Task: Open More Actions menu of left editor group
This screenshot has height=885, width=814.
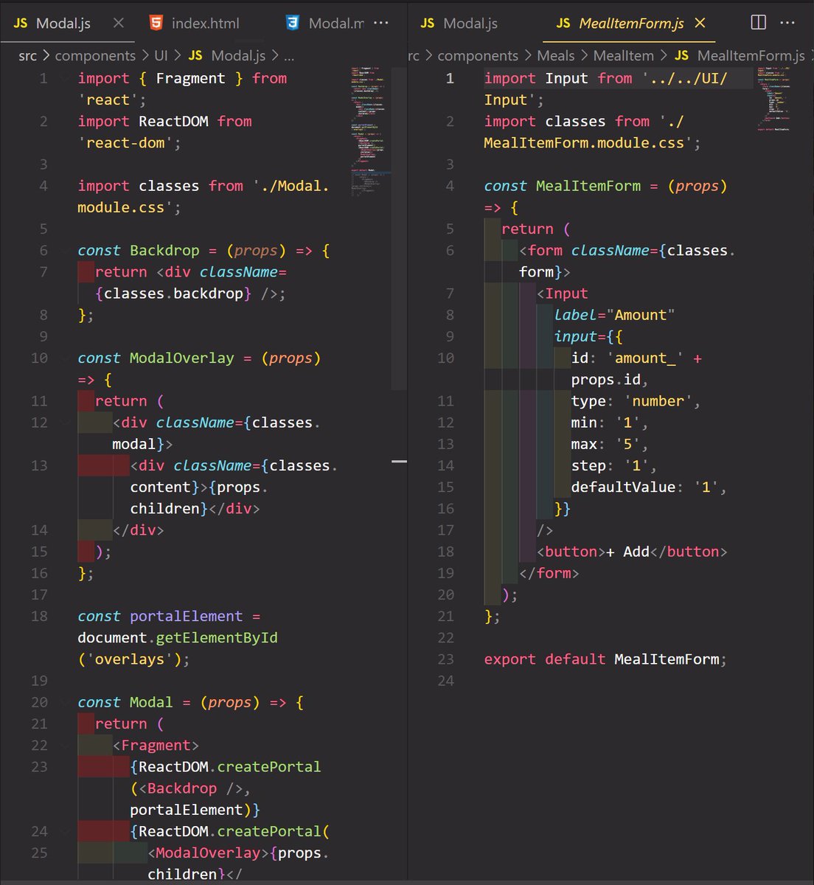Action: coord(381,23)
